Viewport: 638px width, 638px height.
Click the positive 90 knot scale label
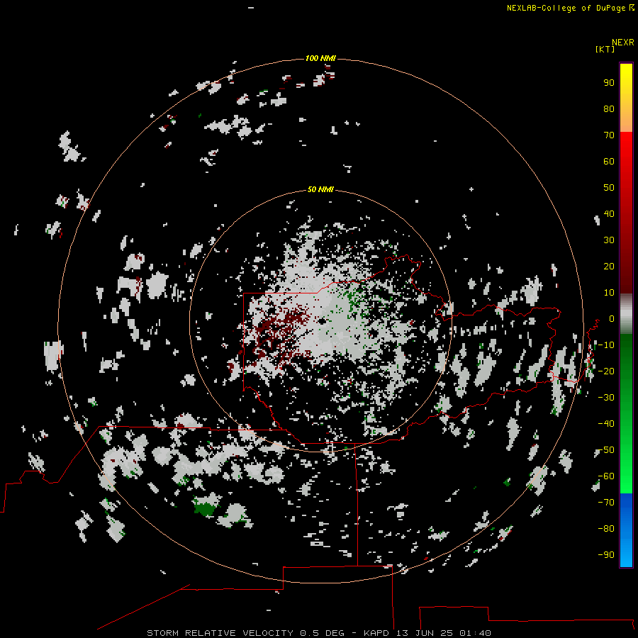[609, 83]
